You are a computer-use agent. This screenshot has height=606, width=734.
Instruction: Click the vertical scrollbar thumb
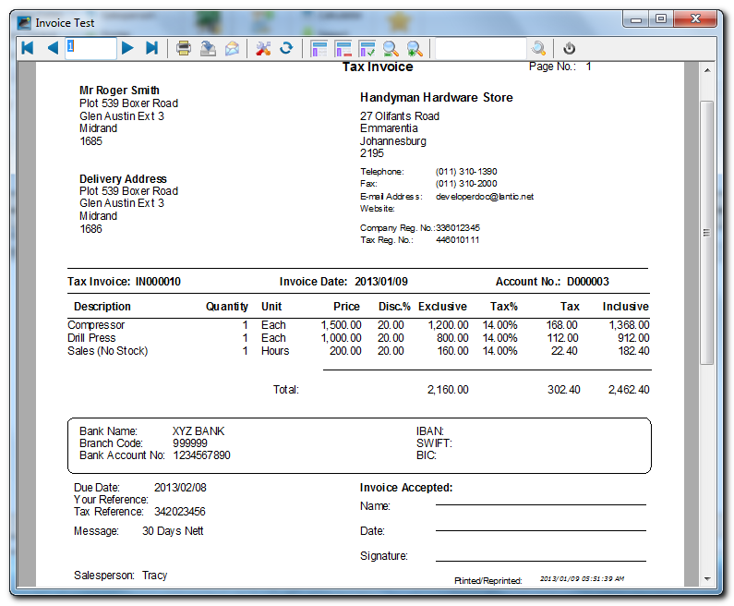[x=706, y=231]
